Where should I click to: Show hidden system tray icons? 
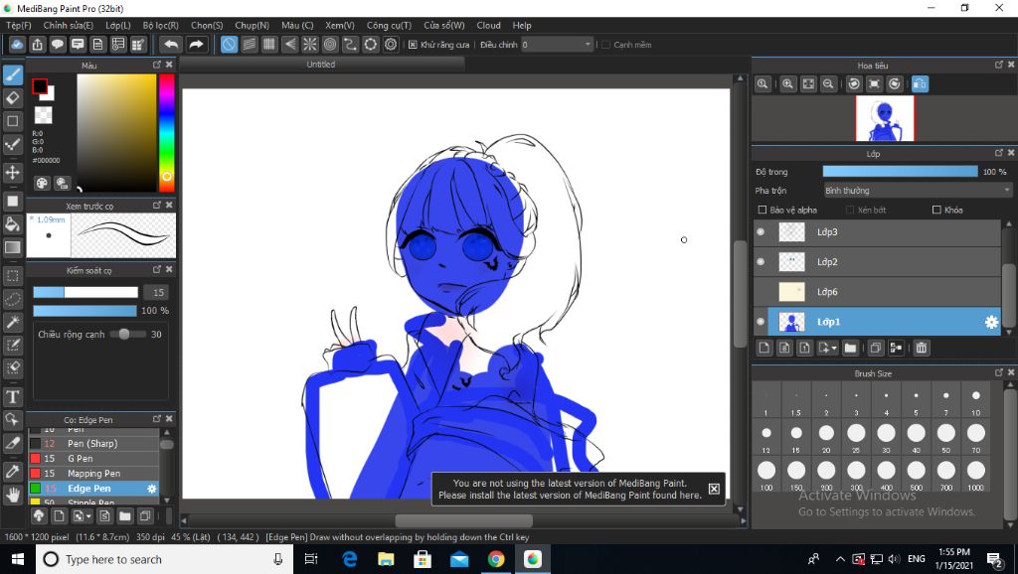(x=840, y=559)
